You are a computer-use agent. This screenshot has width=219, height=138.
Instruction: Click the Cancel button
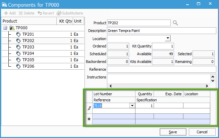[202, 132]
